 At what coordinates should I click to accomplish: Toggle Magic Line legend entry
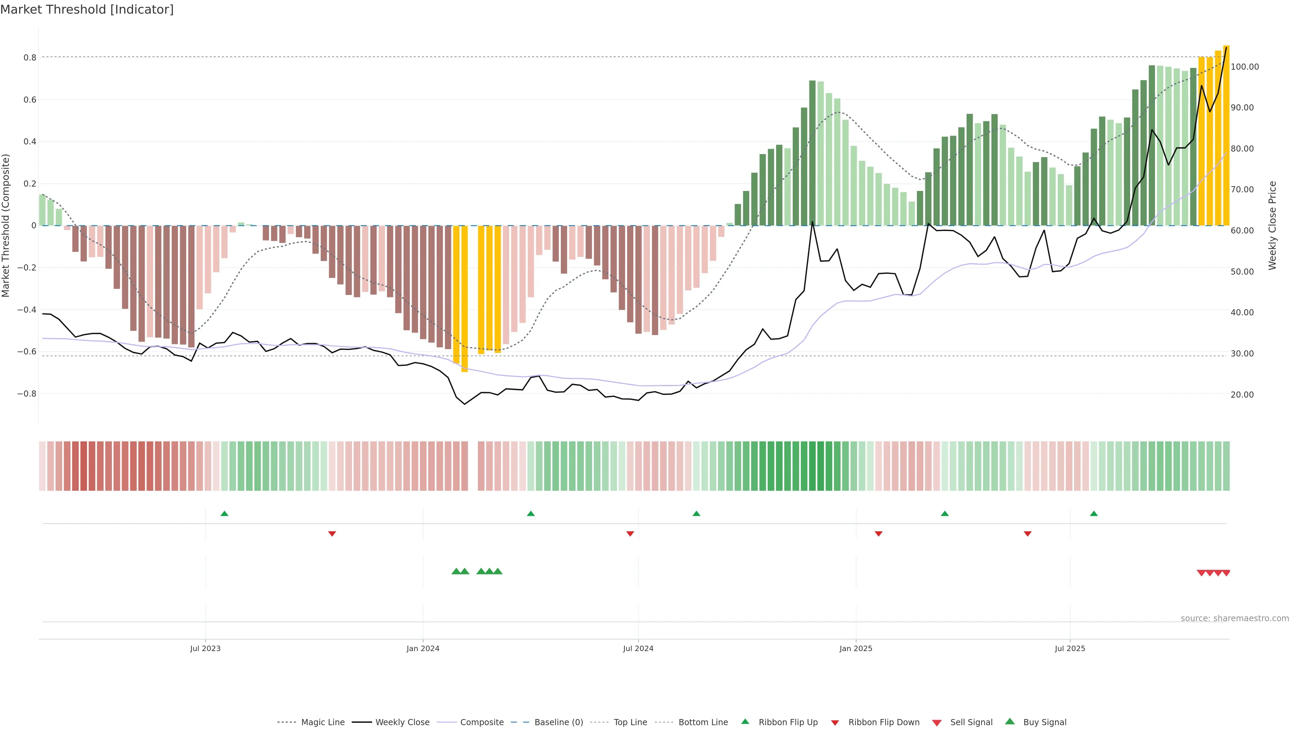click(x=322, y=722)
